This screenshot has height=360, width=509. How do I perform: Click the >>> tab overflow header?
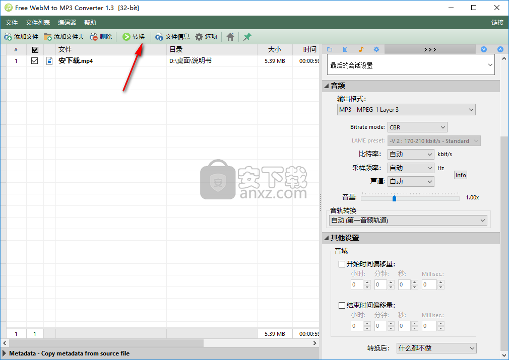point(430,49)
